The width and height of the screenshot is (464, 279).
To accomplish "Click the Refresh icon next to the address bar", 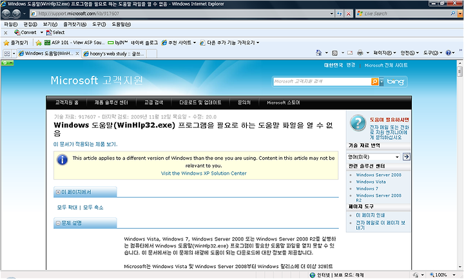I will pyautogui.click(x=340, y=14).
